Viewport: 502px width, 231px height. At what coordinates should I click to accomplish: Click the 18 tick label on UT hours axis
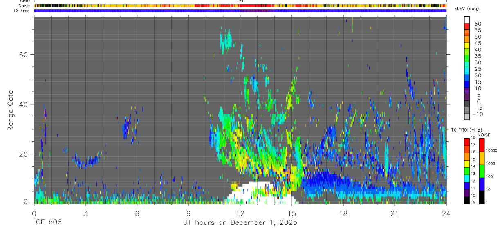click(x=343, y=213)
